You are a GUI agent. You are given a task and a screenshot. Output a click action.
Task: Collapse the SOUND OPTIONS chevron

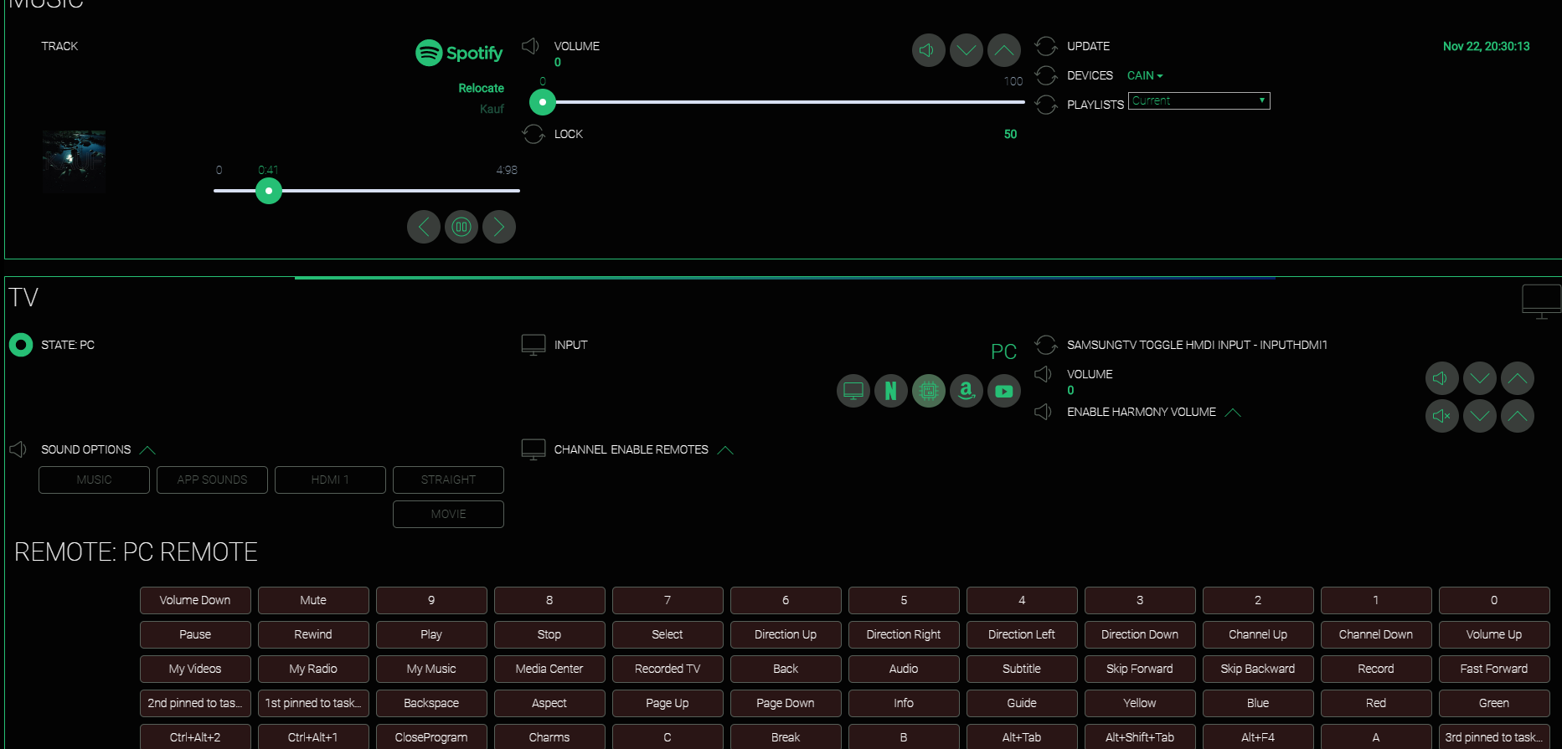pyautogui.click(x=148, y=450)
